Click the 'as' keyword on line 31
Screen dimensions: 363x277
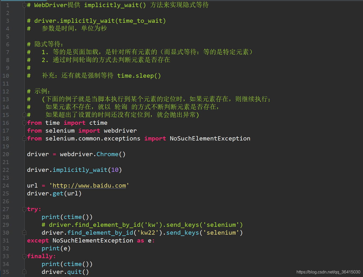(x=141, y=241)
